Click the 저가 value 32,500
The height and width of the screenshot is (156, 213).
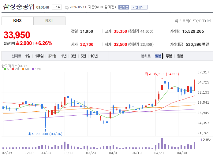coord(120,44)
